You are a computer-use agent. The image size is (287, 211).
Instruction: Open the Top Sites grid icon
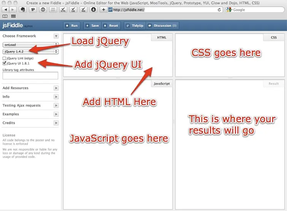pos(13,16)
